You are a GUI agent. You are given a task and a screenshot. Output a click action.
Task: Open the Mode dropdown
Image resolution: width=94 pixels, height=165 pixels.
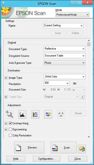pyautogui.click(x=72, y=15)
